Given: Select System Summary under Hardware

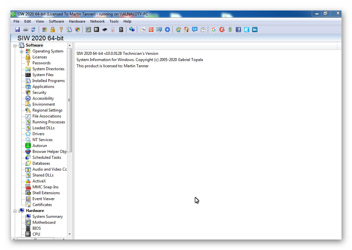Looking at the screenshot, I should tap(47, 216).
